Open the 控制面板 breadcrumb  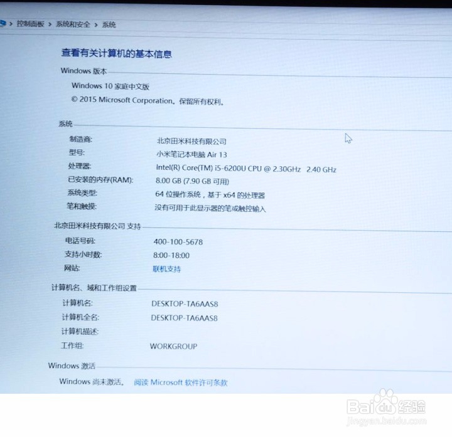click(30, 24)
